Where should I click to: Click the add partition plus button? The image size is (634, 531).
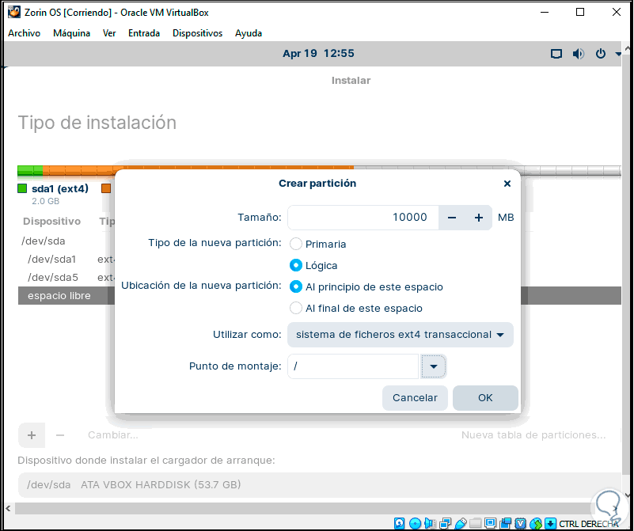32,435
